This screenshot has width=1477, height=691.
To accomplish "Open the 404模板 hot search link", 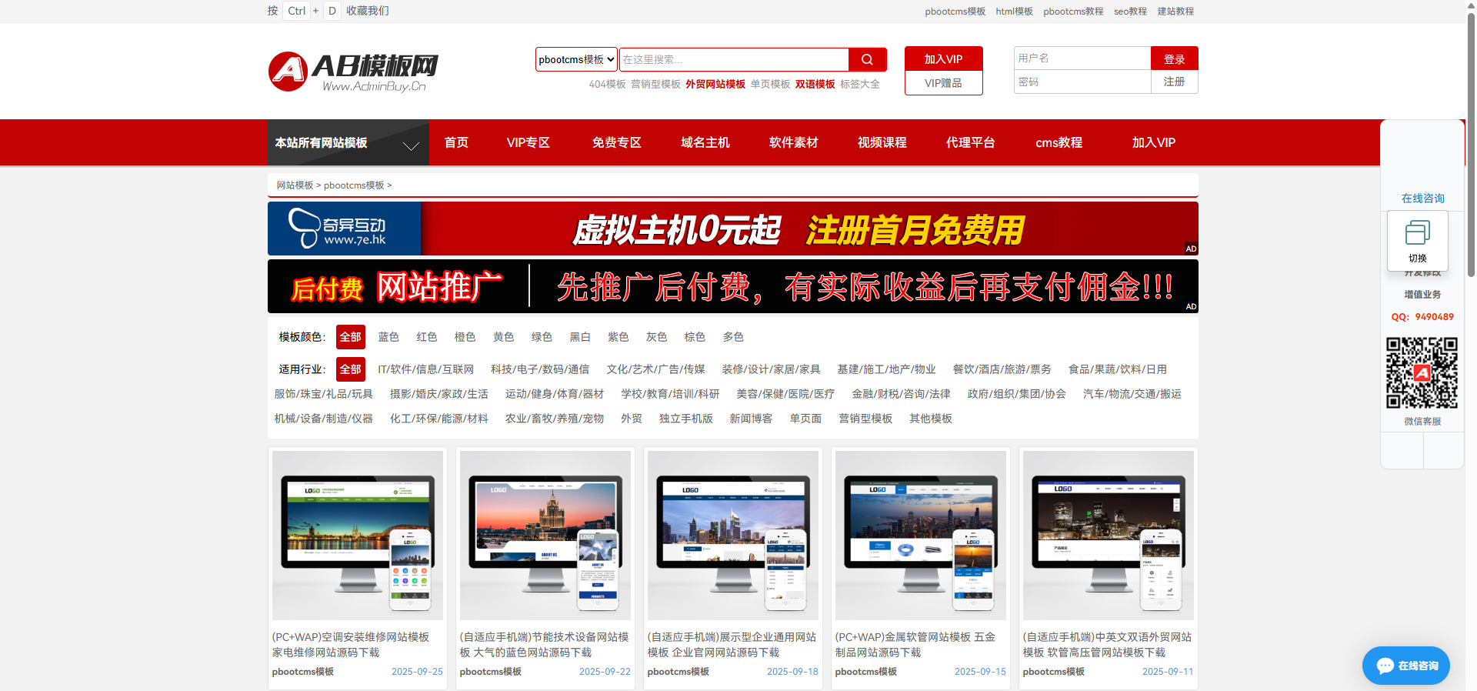I will [607, 84].
